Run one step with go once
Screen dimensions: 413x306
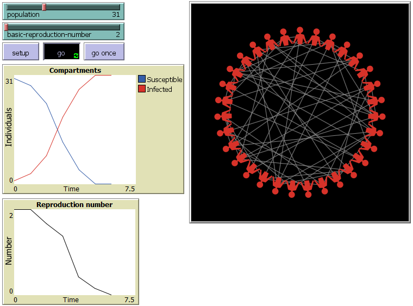point(104,53)
